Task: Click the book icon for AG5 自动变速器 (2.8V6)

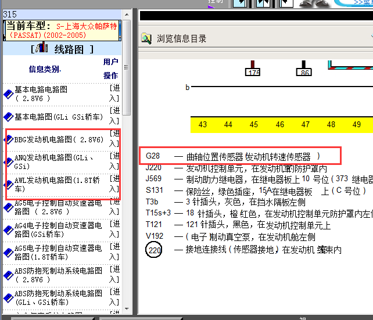Action: click(x=9, y=207)
